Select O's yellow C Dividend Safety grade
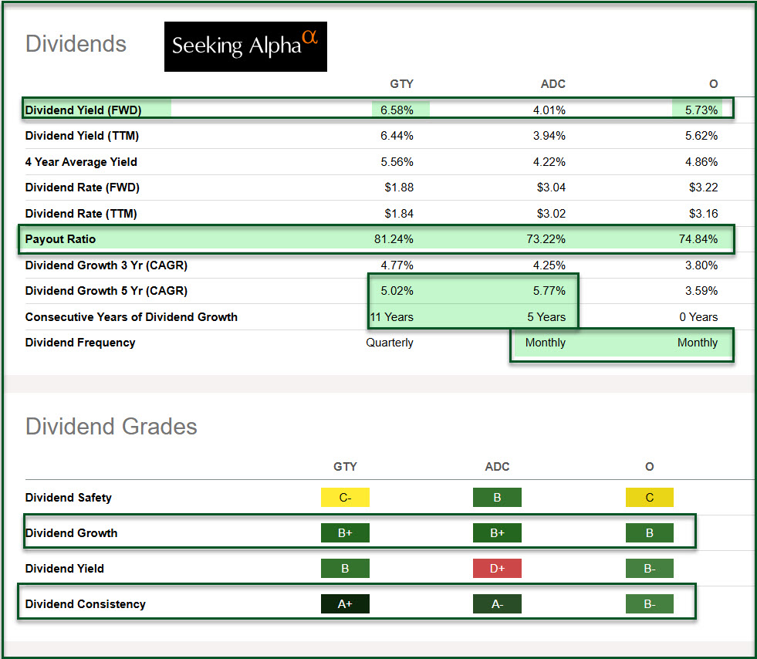Viewport: 757px width, 659px height. click(x=649, y=498)
